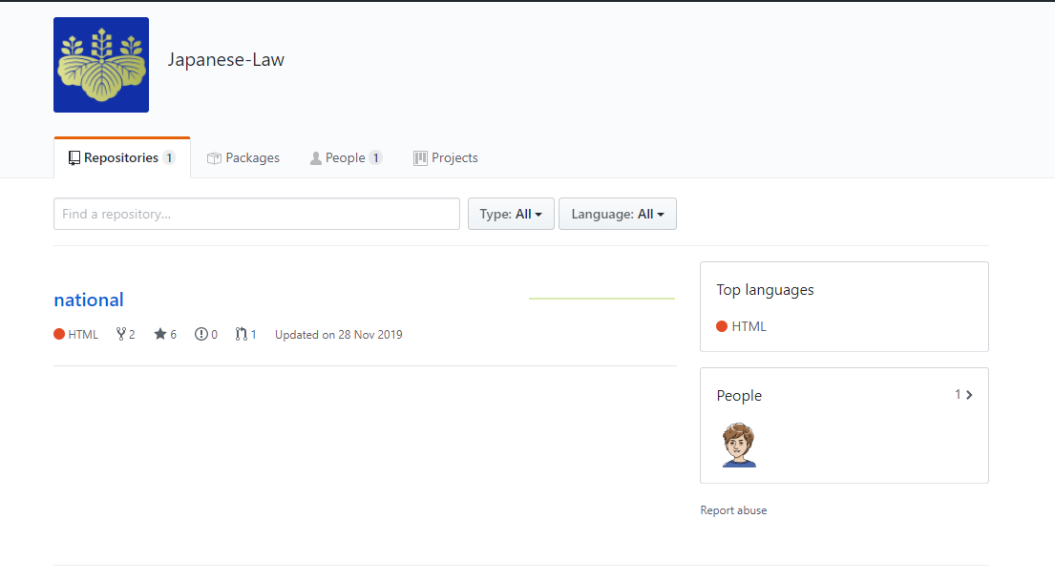Click the fork count icon for national
1055x581 pixels.
(121, 335)
